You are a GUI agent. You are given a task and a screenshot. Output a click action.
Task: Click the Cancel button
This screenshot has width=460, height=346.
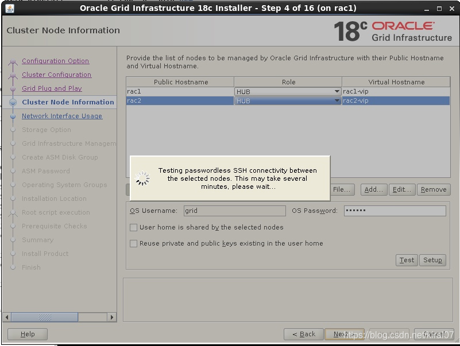[x=434, y=335]
